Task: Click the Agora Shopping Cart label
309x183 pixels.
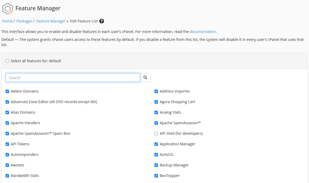Action: coord(177,102)
